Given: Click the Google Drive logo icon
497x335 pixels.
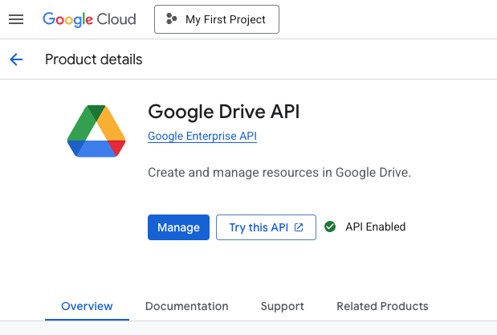Looking at the screenshot, I should click(96, 131).
